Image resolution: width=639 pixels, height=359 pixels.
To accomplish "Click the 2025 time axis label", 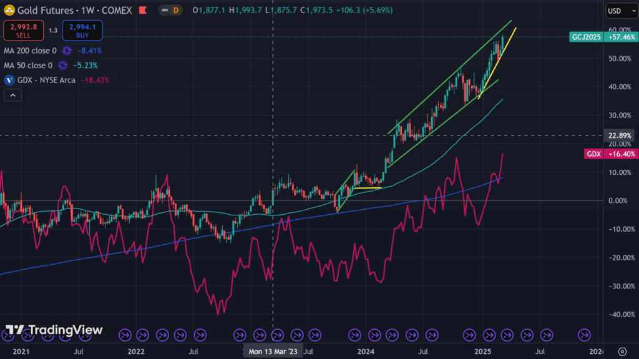I will (483, 352).
